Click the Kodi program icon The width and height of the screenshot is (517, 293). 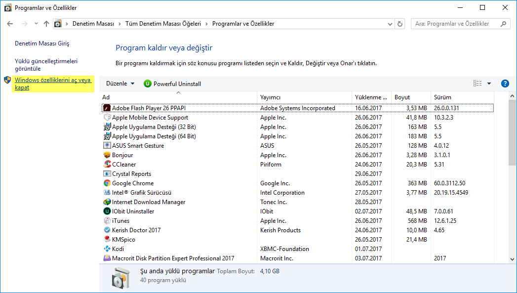tap(107, 249)
